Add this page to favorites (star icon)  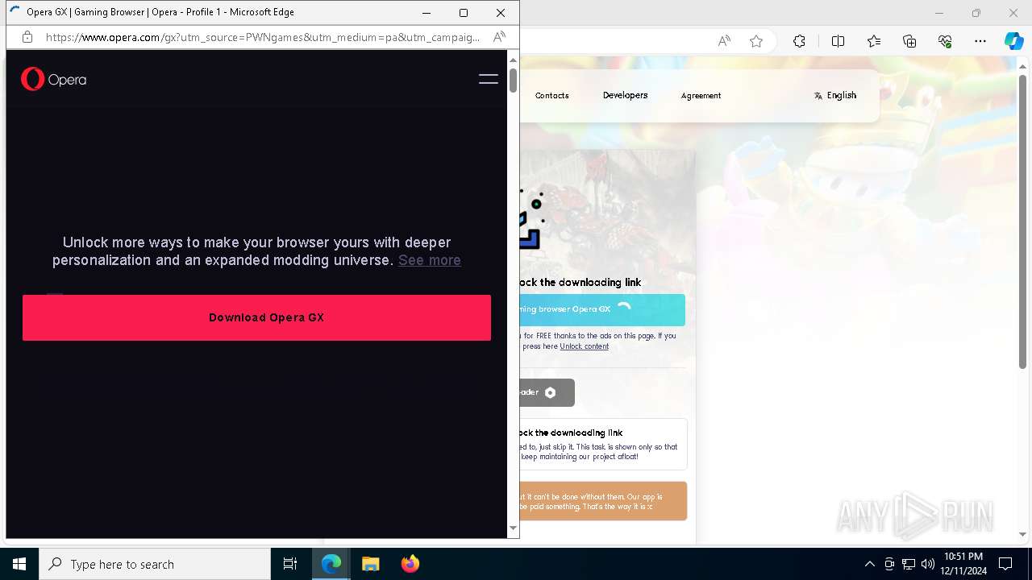coord(756,41)
